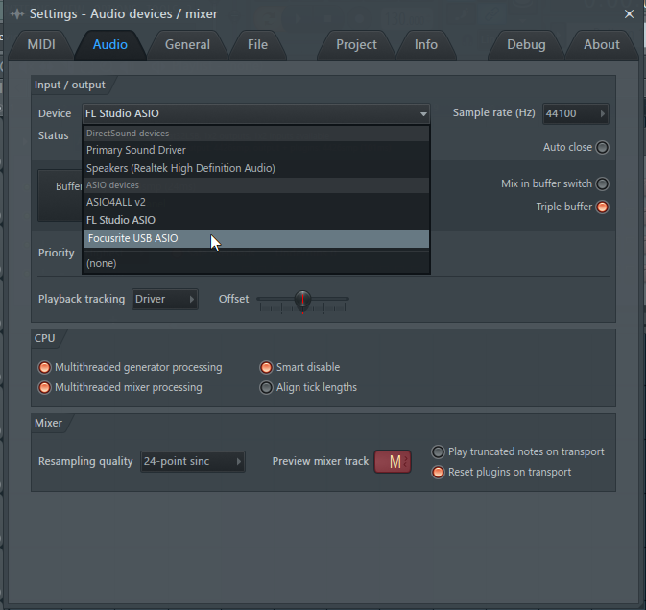Toggle Multithreaded generator processing
Viewport: 646px width, 610px height.
pos(44,367)
